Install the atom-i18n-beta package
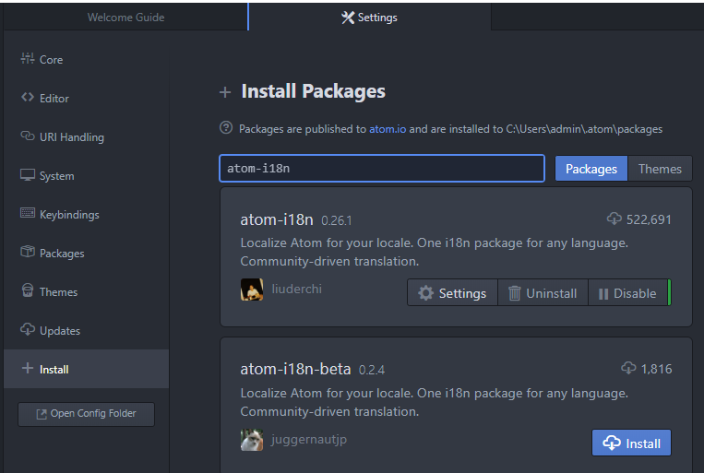This screenshot has height=473, width=704. tap(631, 443)
